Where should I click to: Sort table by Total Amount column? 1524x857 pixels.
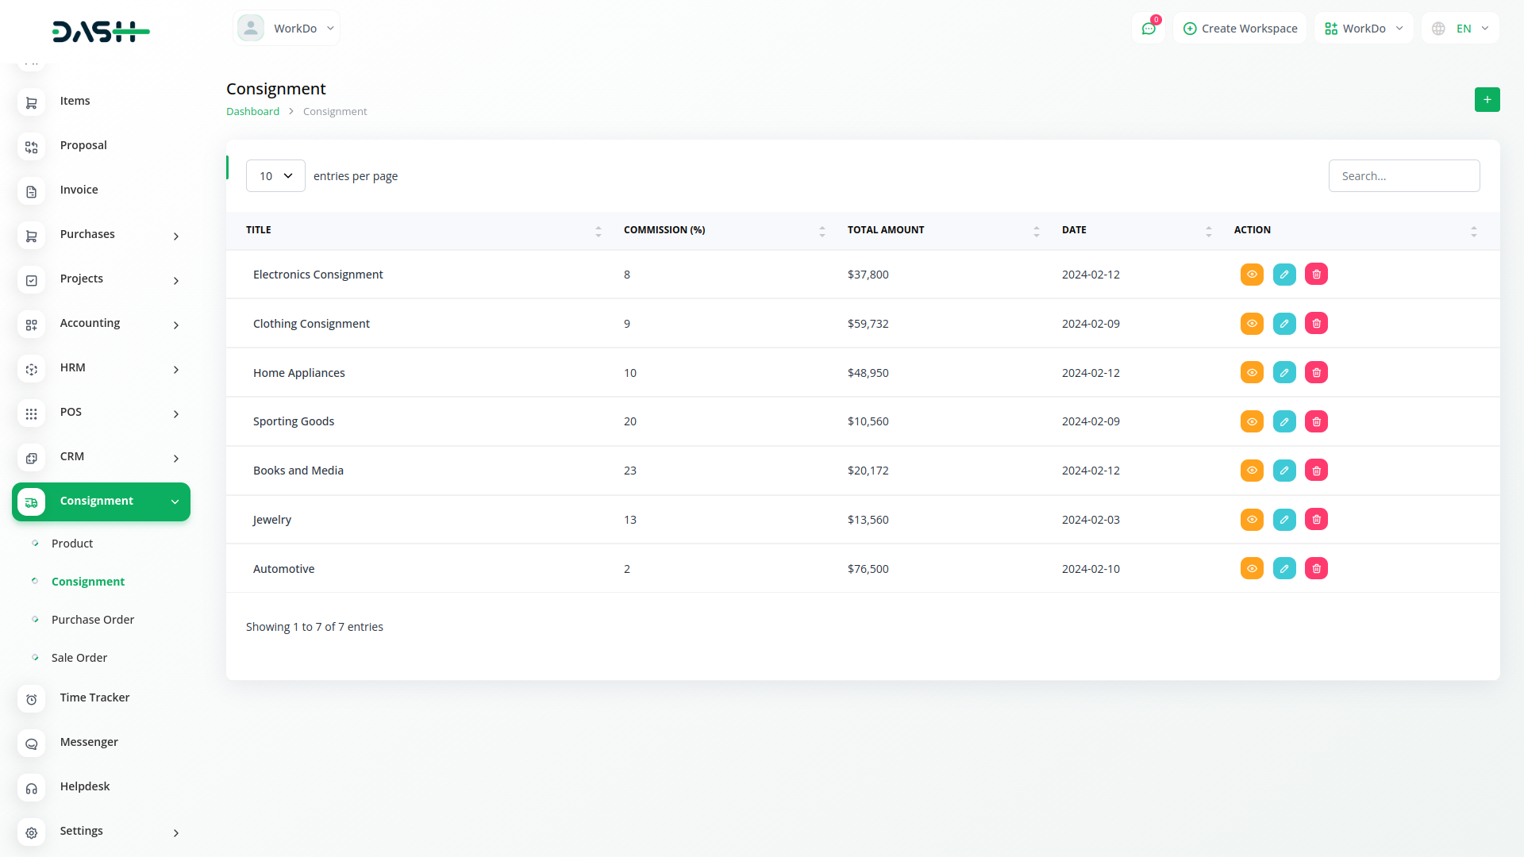(886, 230)
